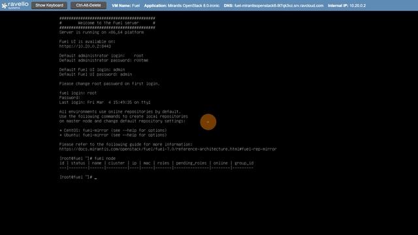Click the Show Keyboard button

50,5
